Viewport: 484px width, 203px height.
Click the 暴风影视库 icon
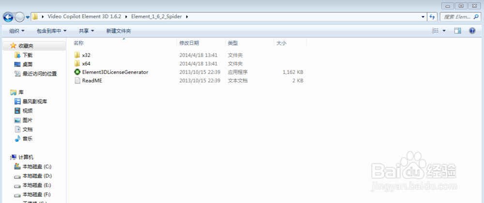17,101
